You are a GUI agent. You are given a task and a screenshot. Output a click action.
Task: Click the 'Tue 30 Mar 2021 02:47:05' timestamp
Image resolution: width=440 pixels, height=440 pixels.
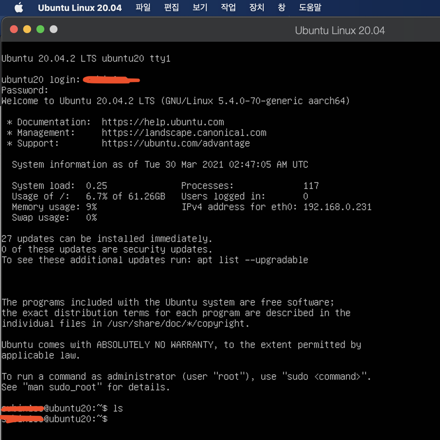208,165
